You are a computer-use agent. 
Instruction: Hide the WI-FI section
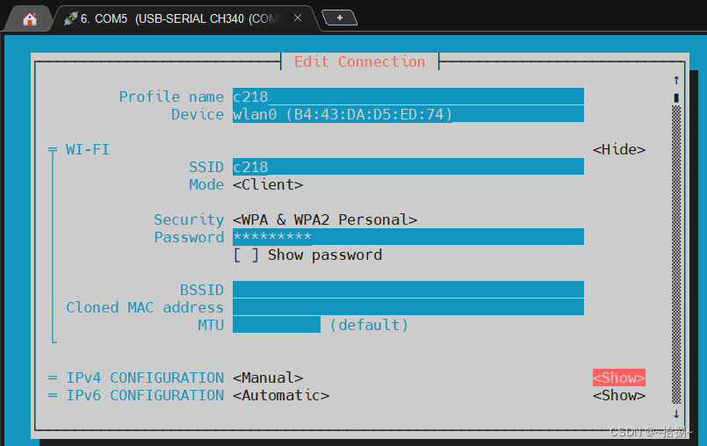(618, 149)
